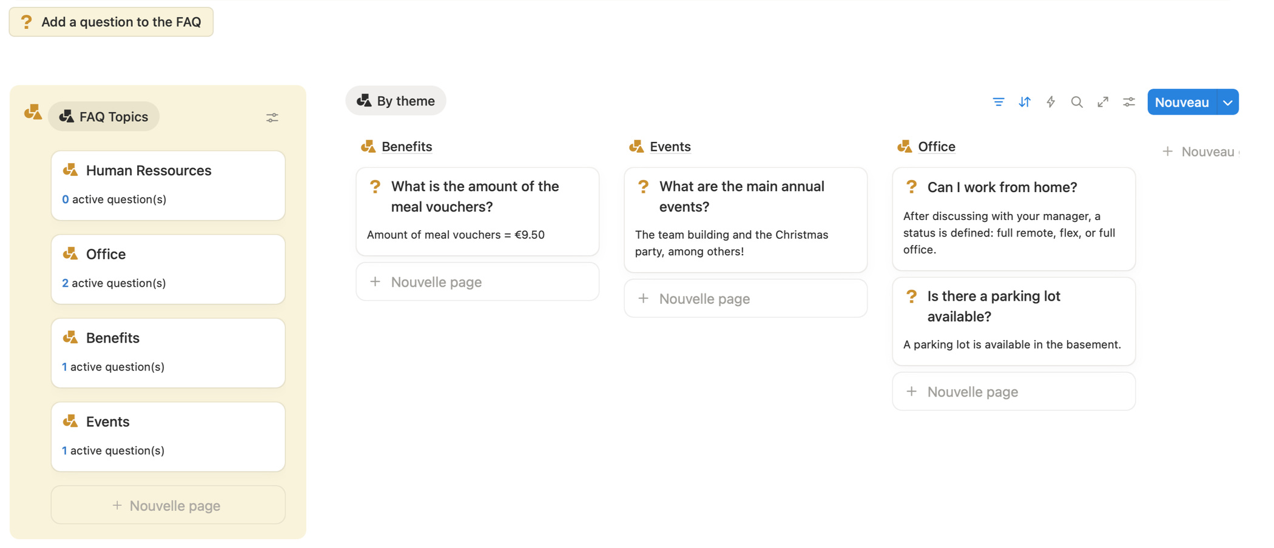Image resolution: width=1274 pixels, height=548 pixels.
Task: Click Nouvelle page in the FAQ Topics panel
Action: coord(167,505)
